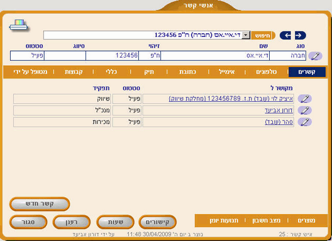Open the קבוצות tab
This screenshot has width=332, height=241.
click(x=74, y=72)
